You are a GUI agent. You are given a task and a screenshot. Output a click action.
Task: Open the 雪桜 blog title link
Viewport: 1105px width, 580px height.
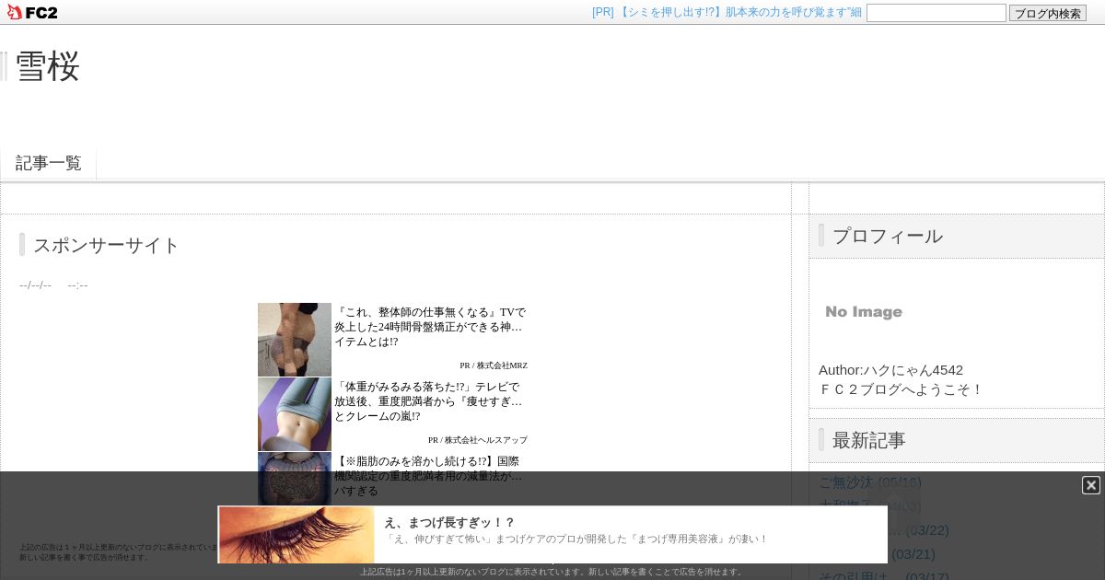pos(48,66)
